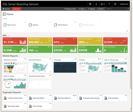Open the Datasets folder
This screenshot has height=112, width=133.
tap(34, 25)
